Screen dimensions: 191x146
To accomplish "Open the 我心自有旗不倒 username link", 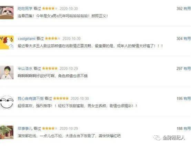I will (31, 98).
